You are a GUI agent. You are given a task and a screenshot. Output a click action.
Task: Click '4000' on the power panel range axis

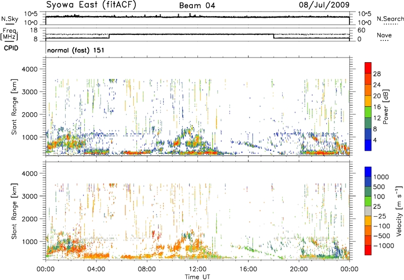[29, 69]
